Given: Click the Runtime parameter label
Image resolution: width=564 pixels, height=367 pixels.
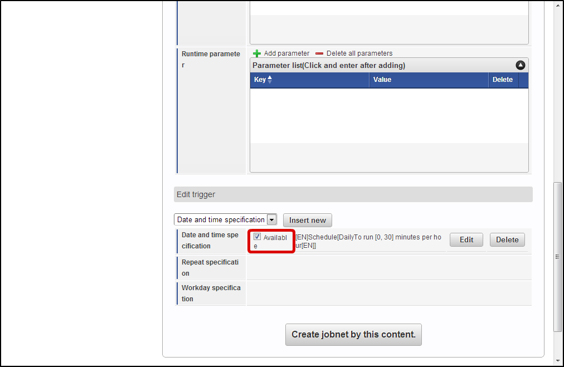Looking at the screenshot, I should point(211,59).
